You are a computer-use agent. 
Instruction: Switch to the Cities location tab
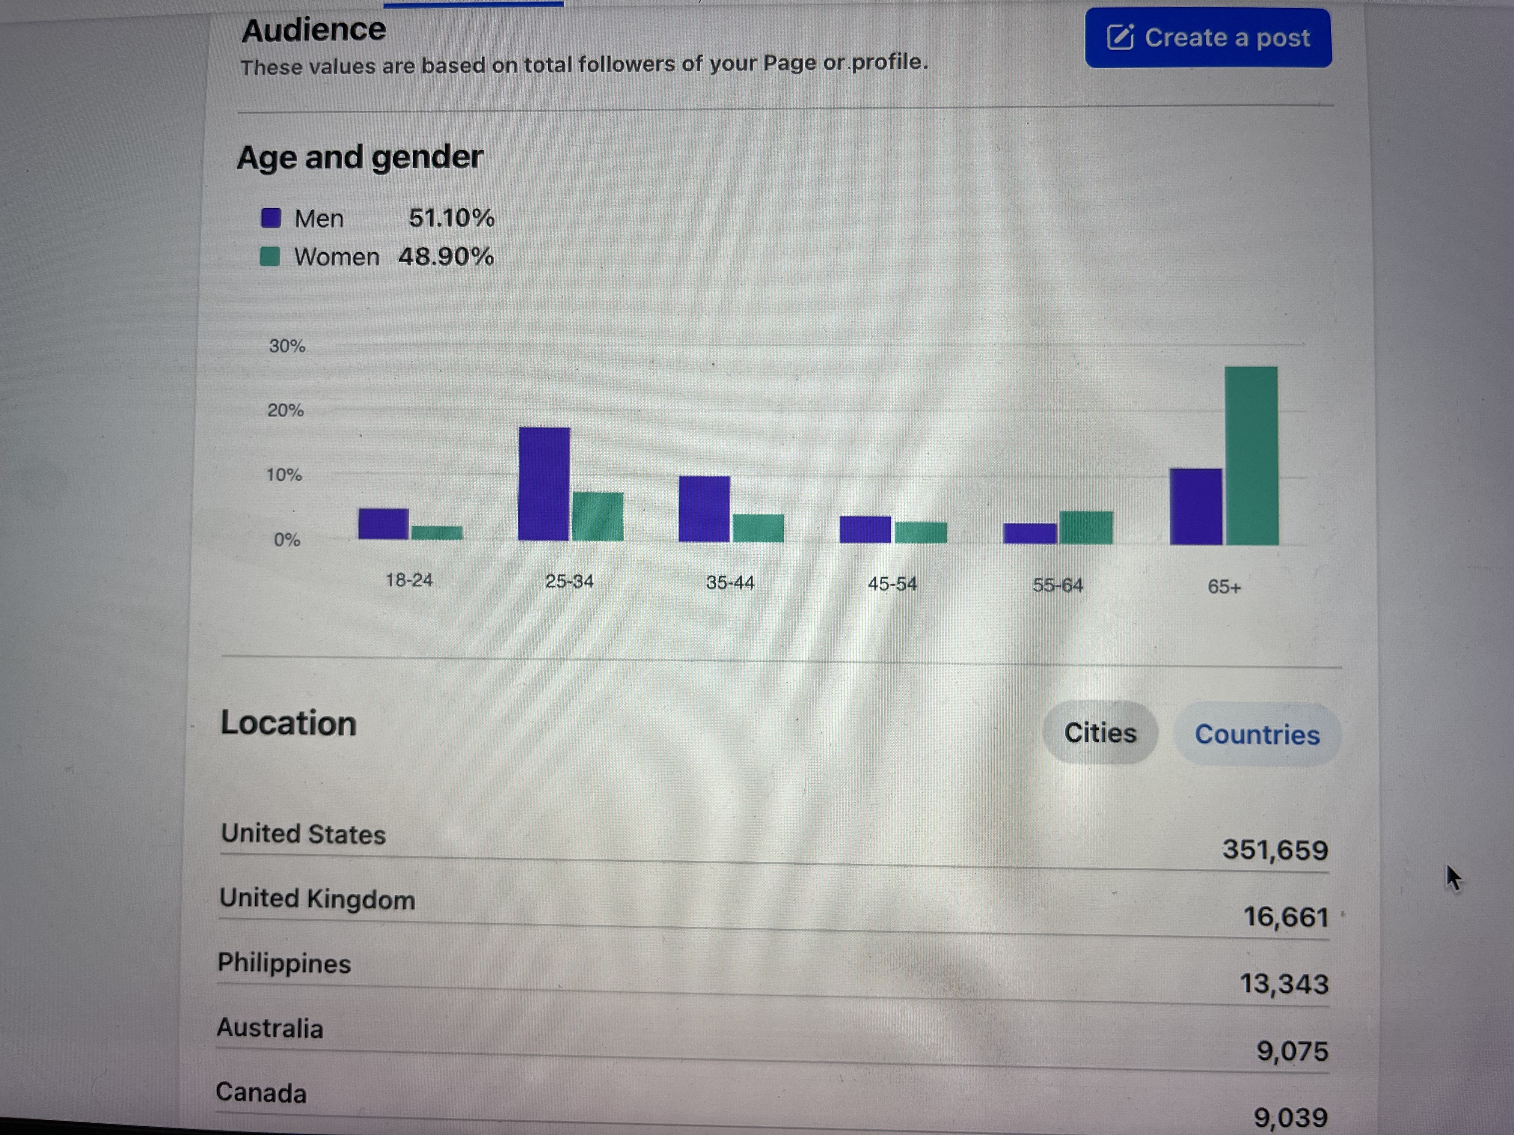[x=1100, y=733]
